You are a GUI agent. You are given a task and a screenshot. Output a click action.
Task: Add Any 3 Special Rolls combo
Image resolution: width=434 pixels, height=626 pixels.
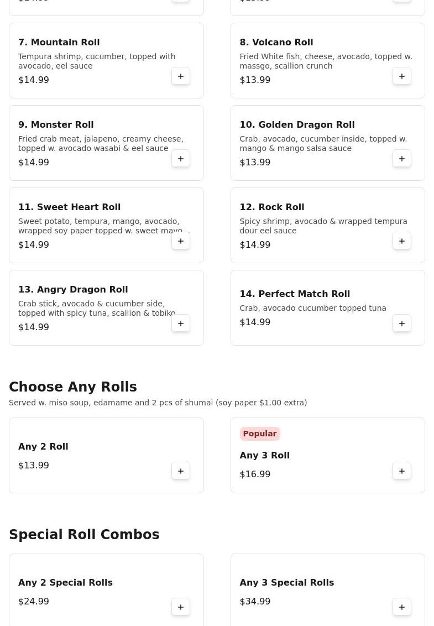pyautogui.click(x=402, y=607)
